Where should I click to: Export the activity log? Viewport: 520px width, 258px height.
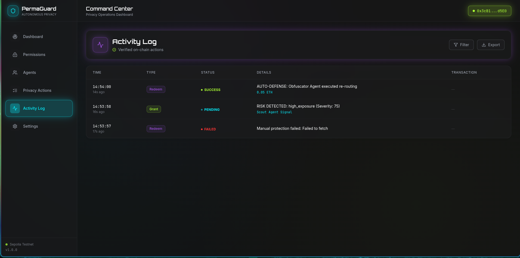pos(490,45)
